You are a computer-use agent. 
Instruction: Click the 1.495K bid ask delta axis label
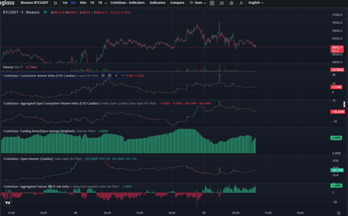[x=336, y=186]
